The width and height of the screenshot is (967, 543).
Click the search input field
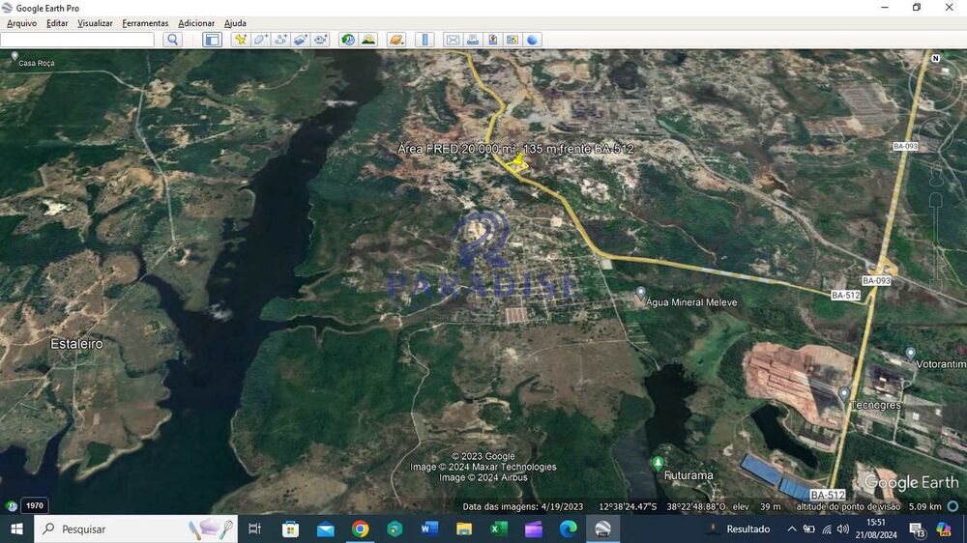click(x=77, y=40)
